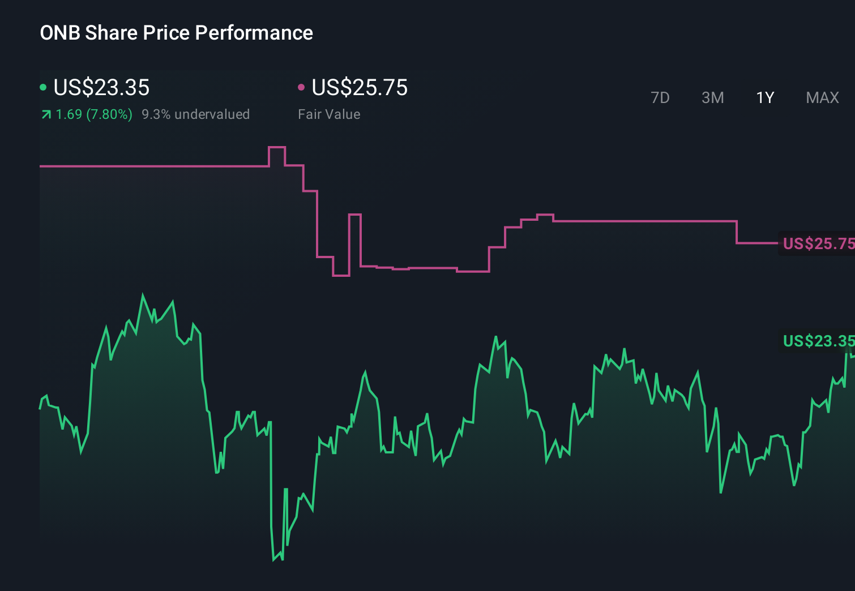Viewport: 855px width, 591px height.
Task: Click the 1Y selected time range control
Action: point(765,97)
